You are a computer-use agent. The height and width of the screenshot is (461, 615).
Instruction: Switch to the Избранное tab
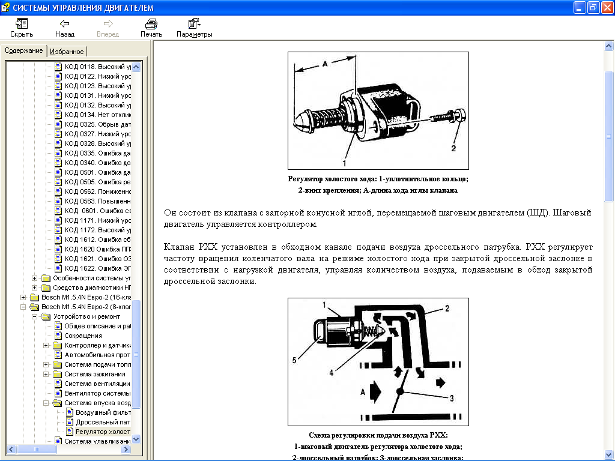click(x=67, y=52)
